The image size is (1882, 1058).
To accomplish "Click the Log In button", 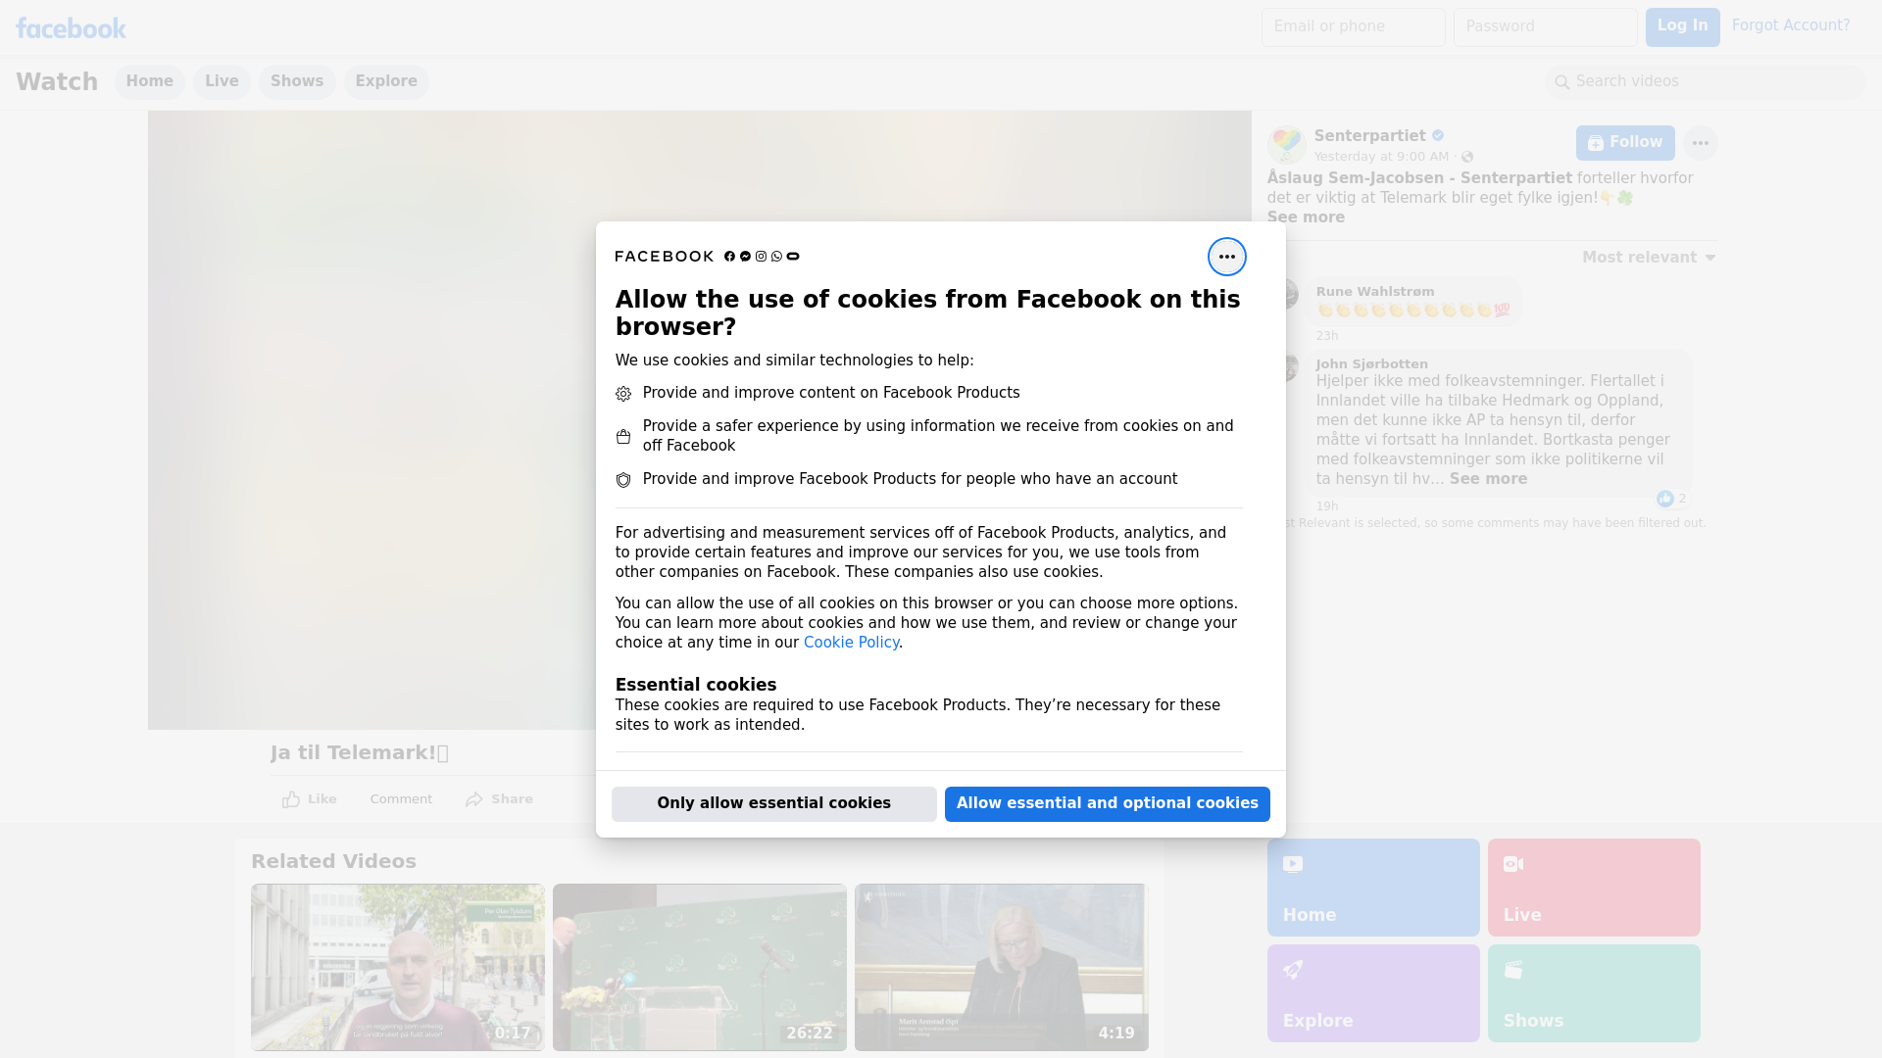I will pos(1682,26).
